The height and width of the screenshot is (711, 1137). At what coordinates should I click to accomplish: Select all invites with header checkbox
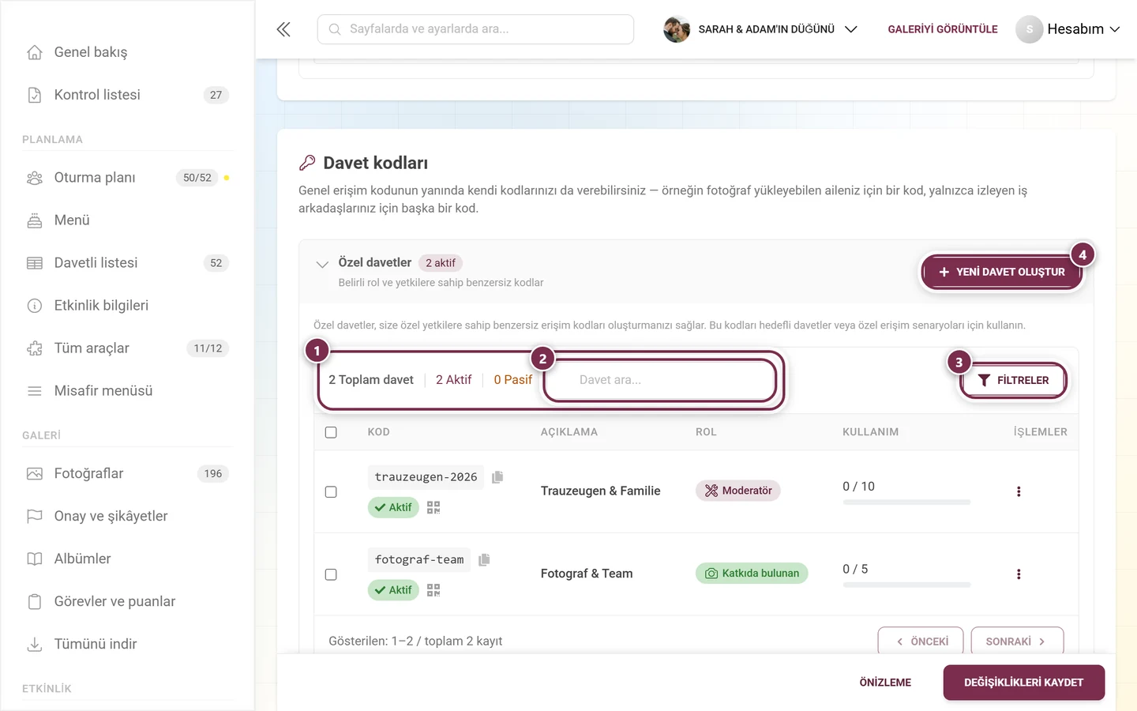click(331, 432)
